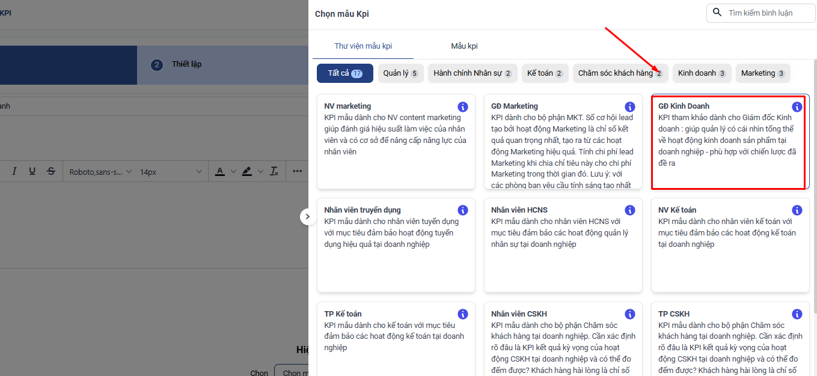Select the Thư viện mẫu kpi tab

[x=363, y=46]
